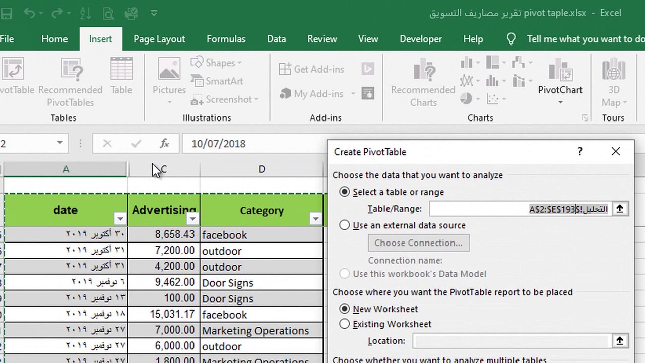Click the People Graph add-in icon
Image resolution: width=645 pixels, height=363 pixels.
368,93
